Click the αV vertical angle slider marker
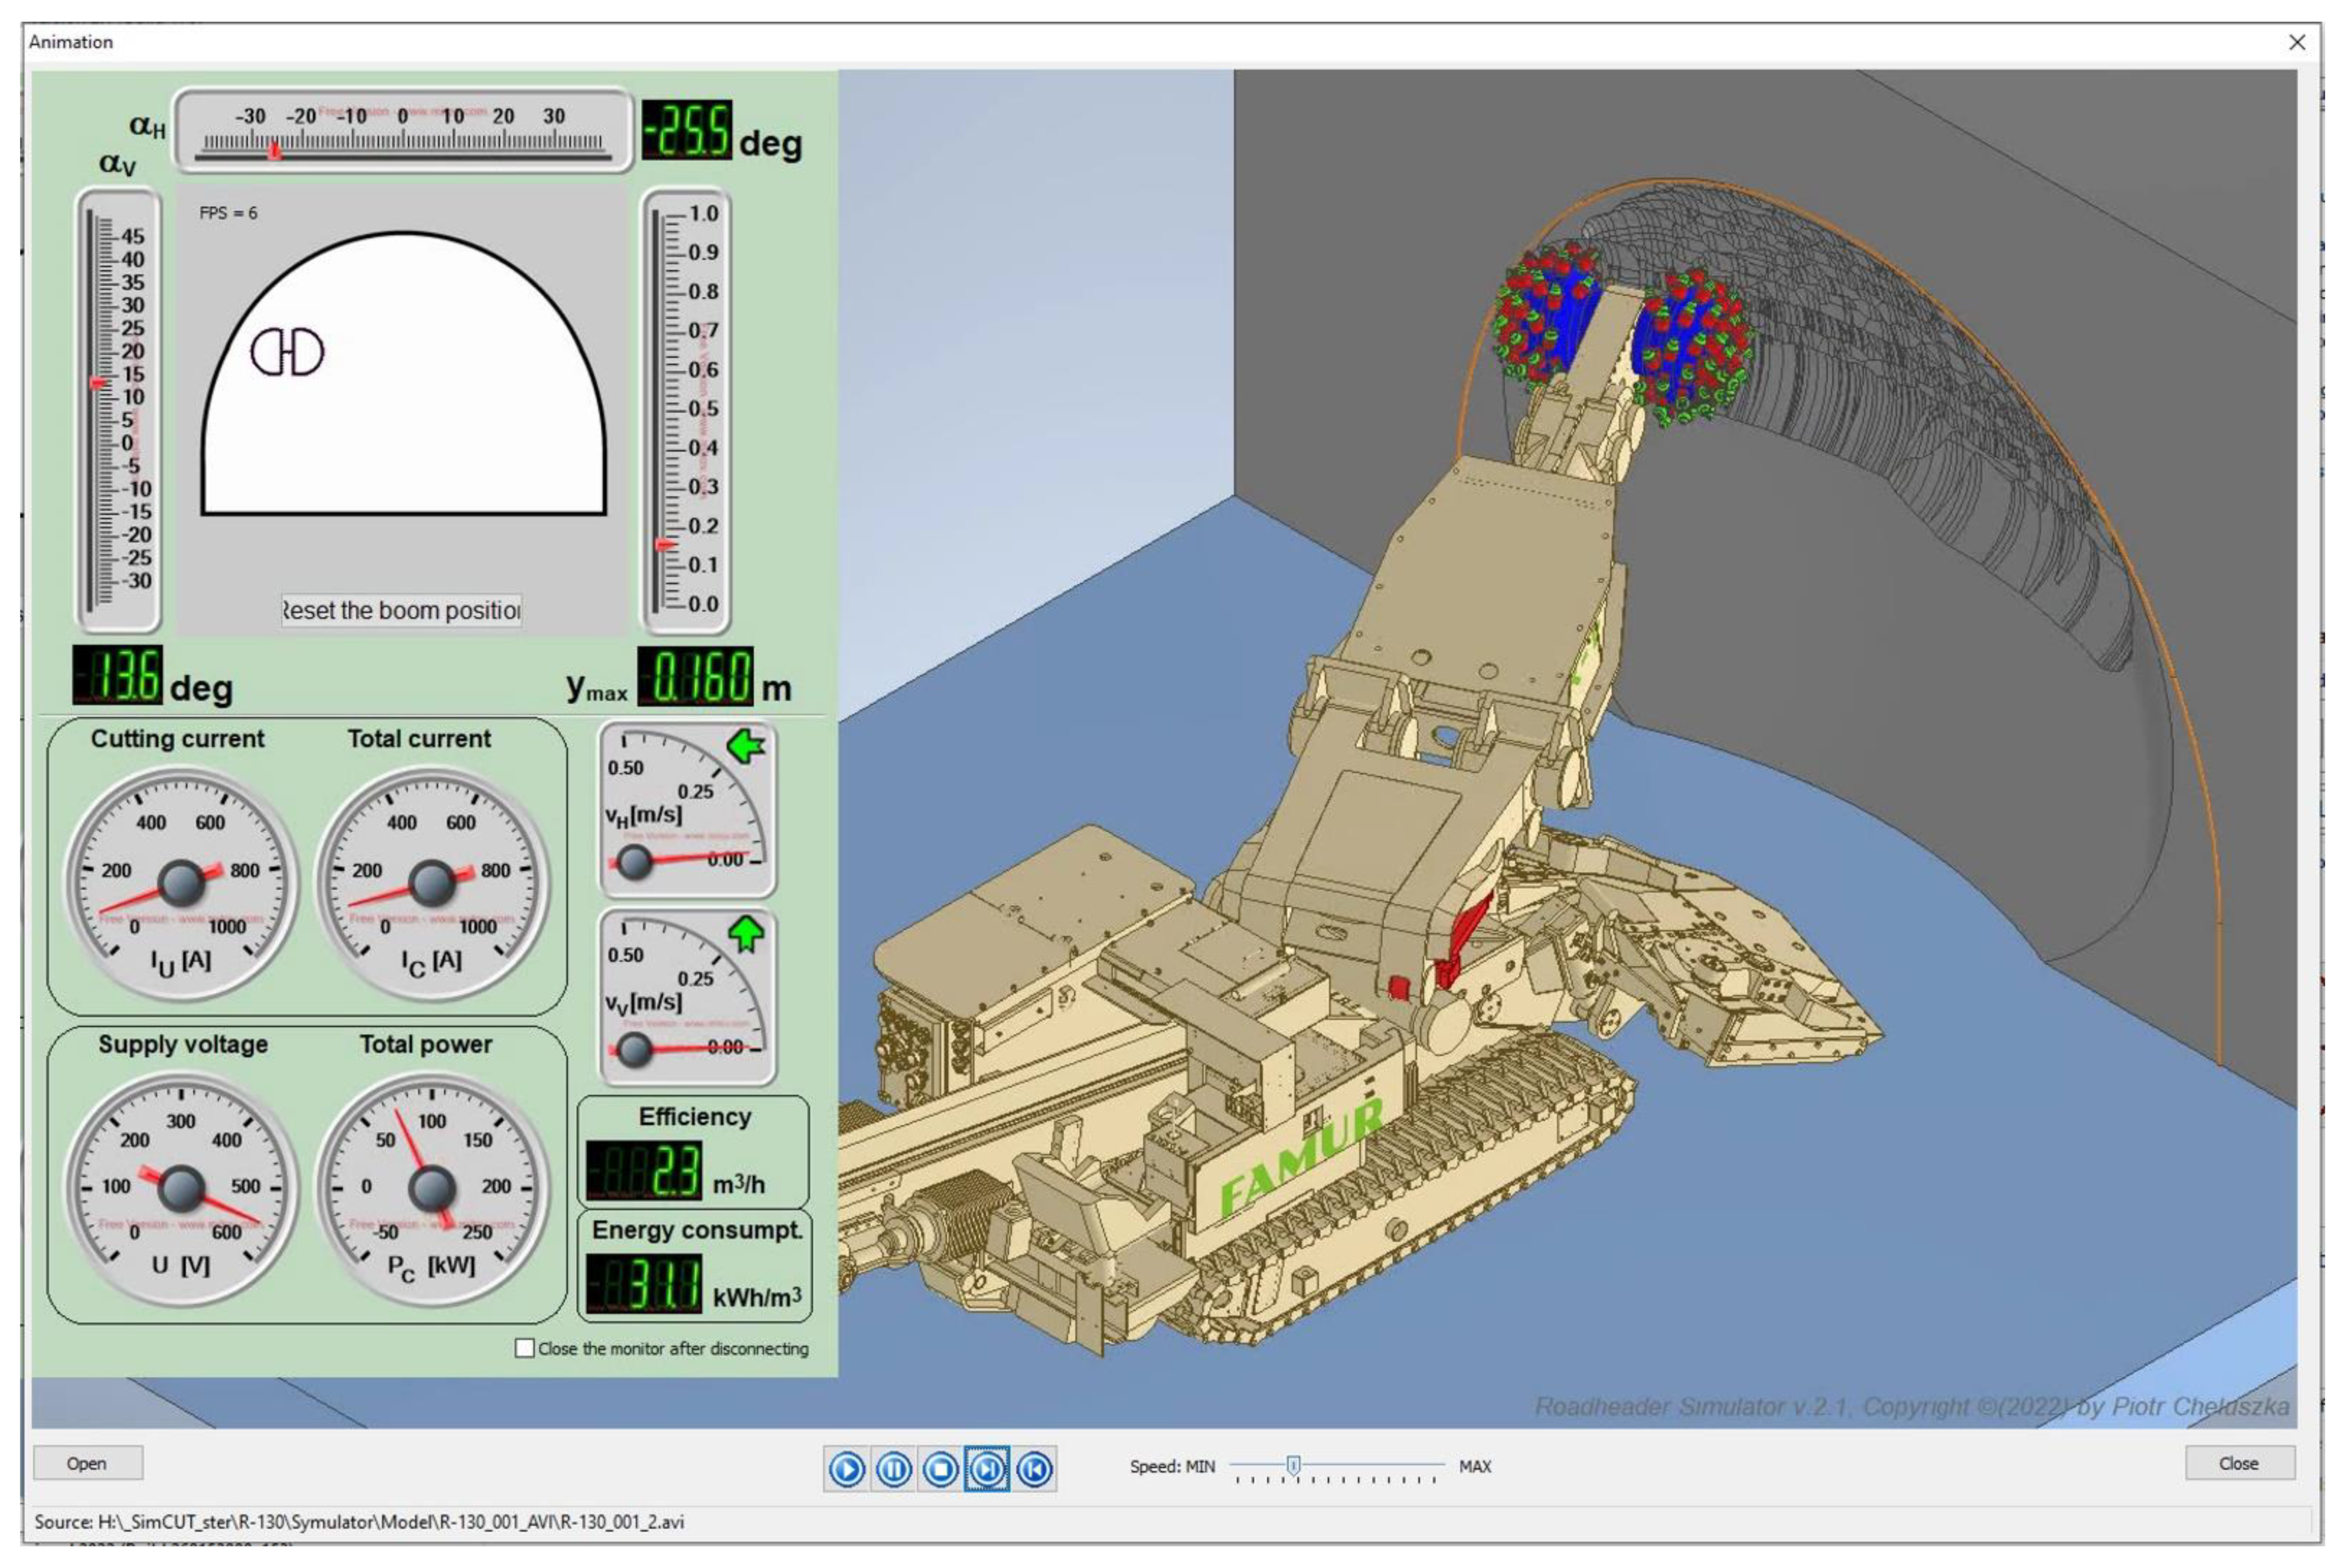The height and width of the screenshot is (1568, 2341). click(98, 383)
